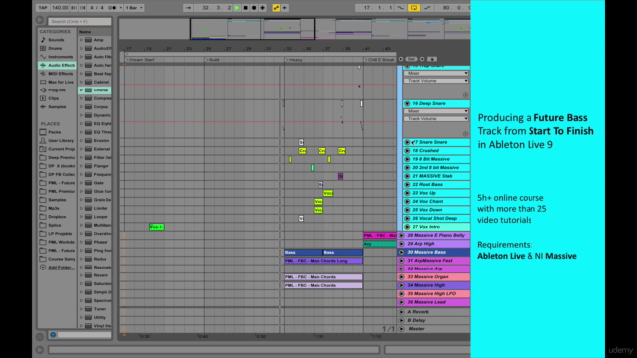Toggle the Follow playback arrow

[188, 8]
